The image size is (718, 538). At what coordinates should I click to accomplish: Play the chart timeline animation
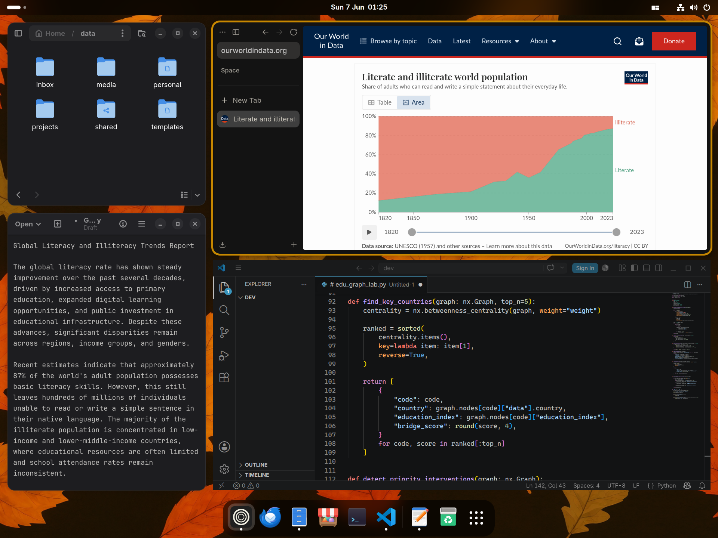[x=369, y=232]
